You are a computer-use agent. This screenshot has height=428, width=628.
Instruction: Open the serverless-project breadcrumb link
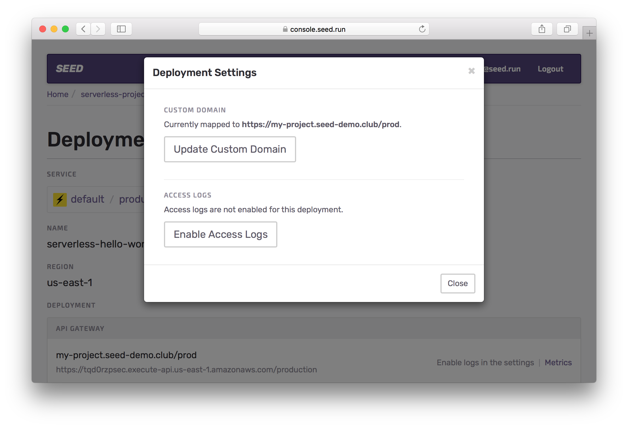(x=113, y=94)
